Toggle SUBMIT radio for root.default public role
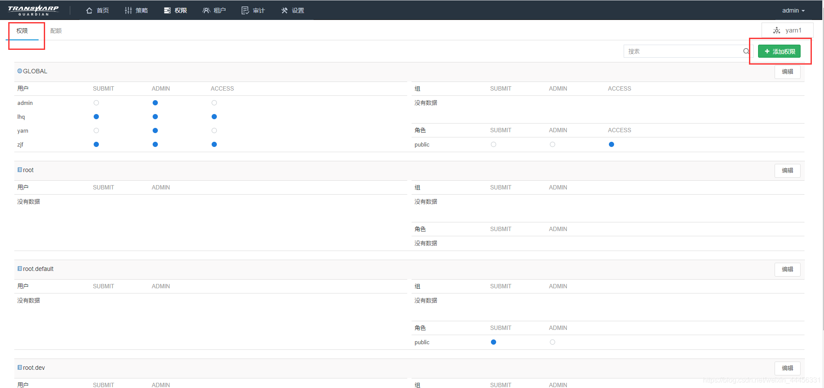The image size is (824, 388). tap(494, 342)
